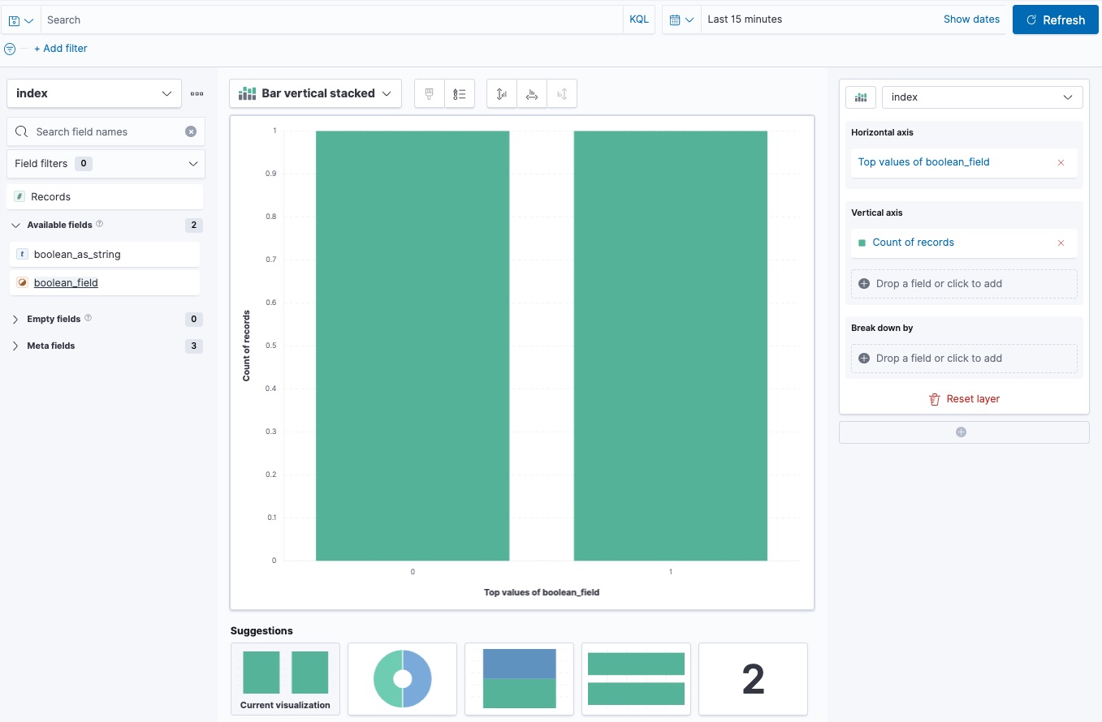Select the stacked bar suggestion thumbnail

pyautogui.click(x=519, y=679)
